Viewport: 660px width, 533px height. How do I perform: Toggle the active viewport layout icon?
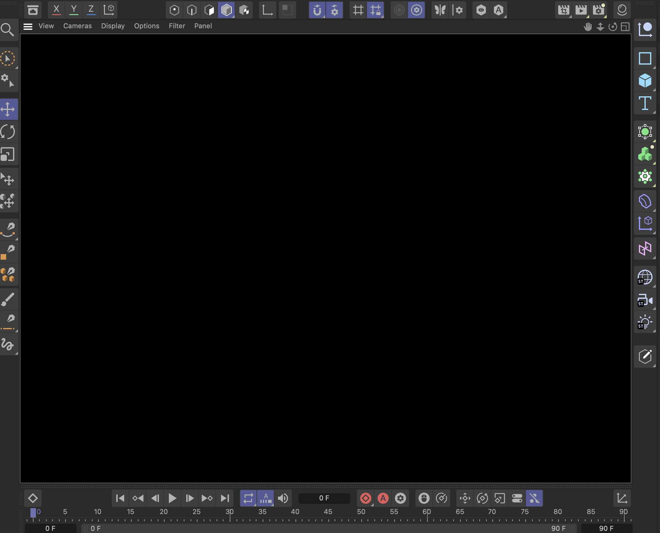point(625,27)
